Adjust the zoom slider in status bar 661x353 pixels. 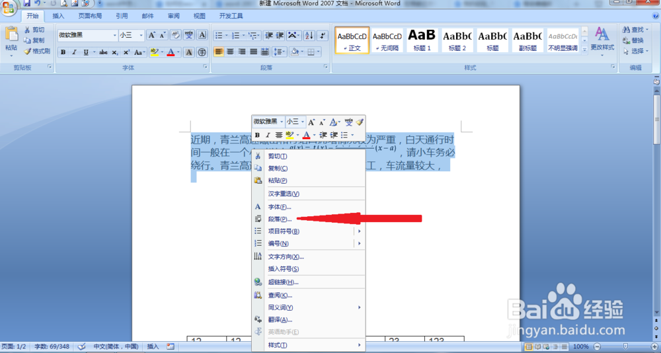click(x=625, y=346)
